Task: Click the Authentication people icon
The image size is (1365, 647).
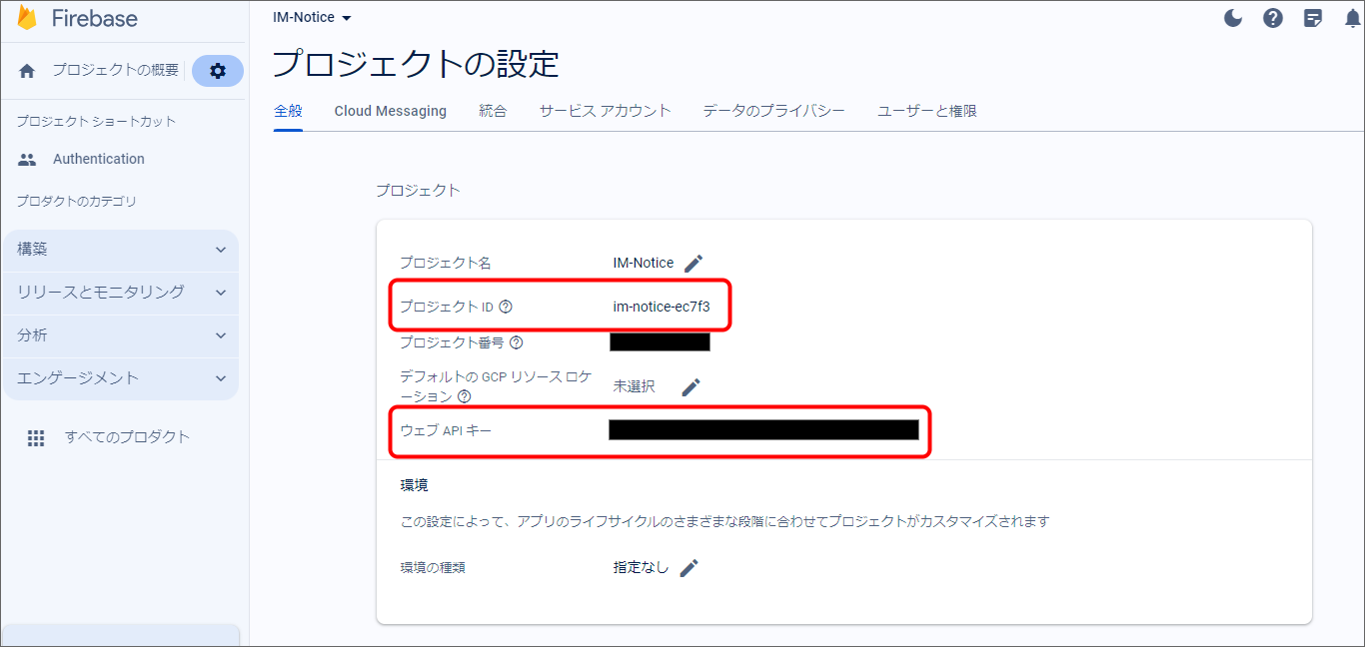Action: [27, 159]
